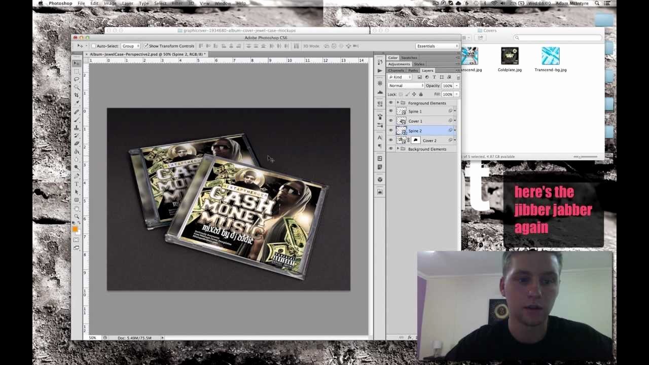Screen dimensions: 649x365
Task: Select the Blur tool
Action: point(77,160)
